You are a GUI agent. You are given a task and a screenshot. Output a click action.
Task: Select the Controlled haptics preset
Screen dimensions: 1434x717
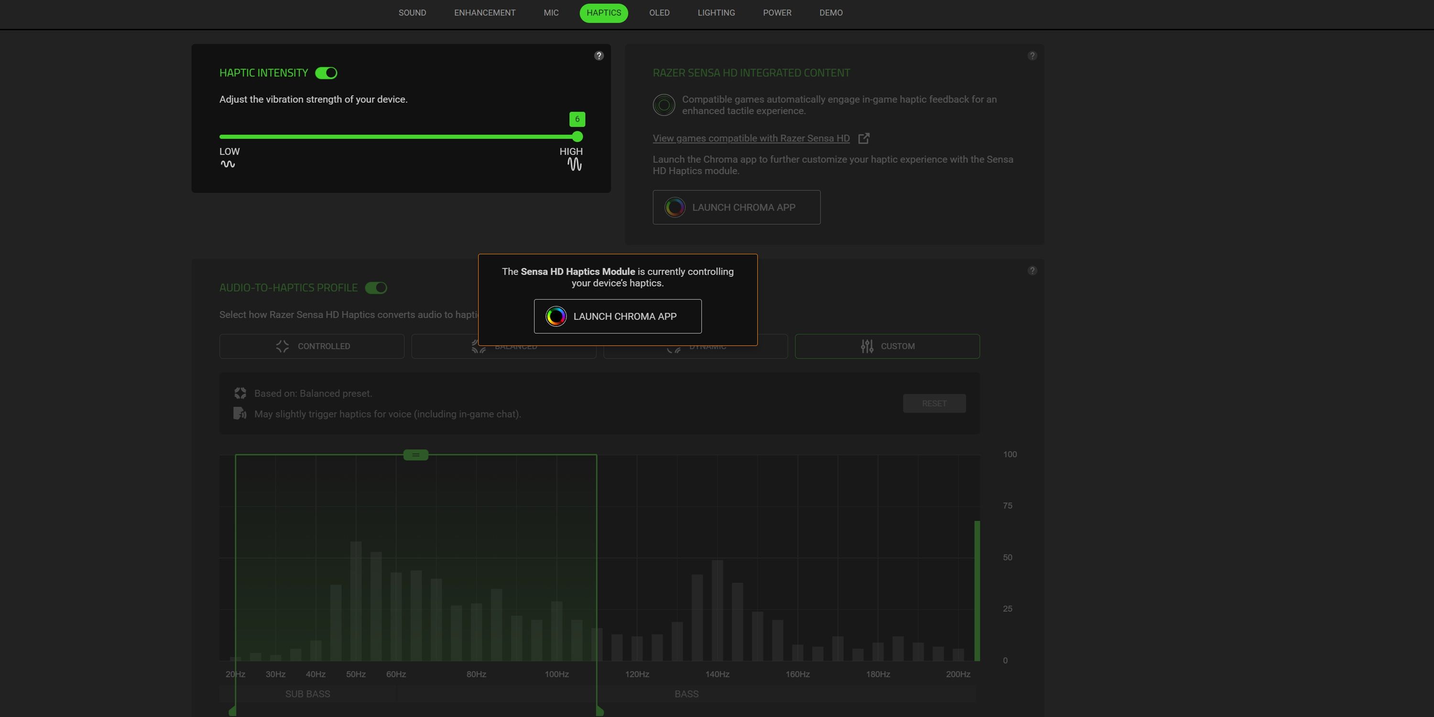tap(312, 346)
